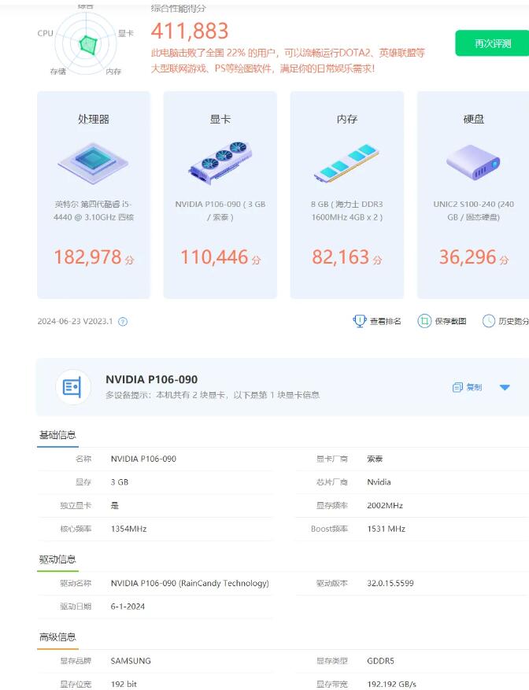Click the graphics card score 110,446
The width and height of the screenshot is (529, 690).
tap(214, 257)
